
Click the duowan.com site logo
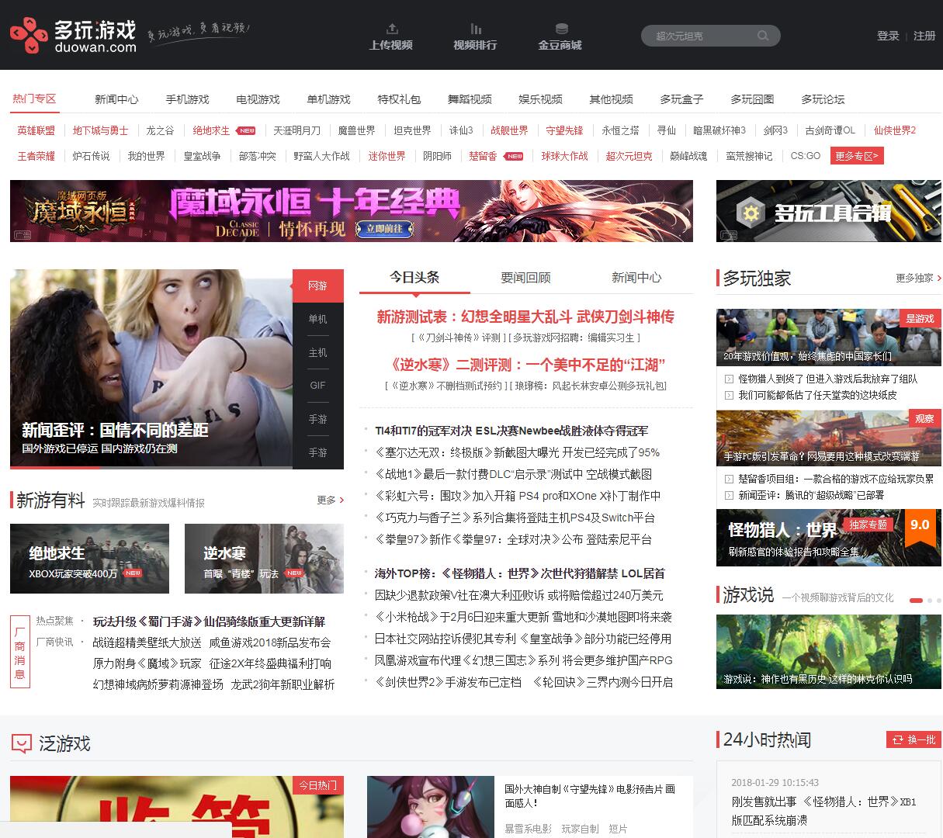click(x=73, y=36)
